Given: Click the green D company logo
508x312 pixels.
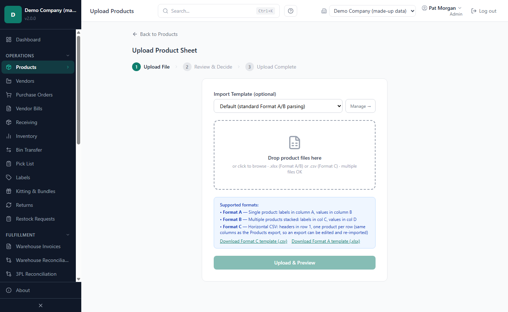Looking at the screenshot, I should tap(13, 15).
